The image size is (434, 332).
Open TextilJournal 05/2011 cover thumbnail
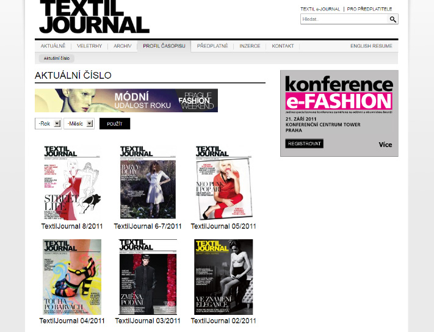223,183
